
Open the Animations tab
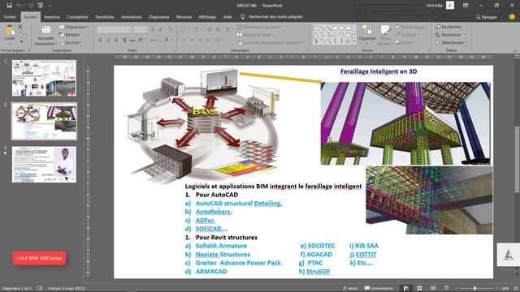(x=132, y=17)
